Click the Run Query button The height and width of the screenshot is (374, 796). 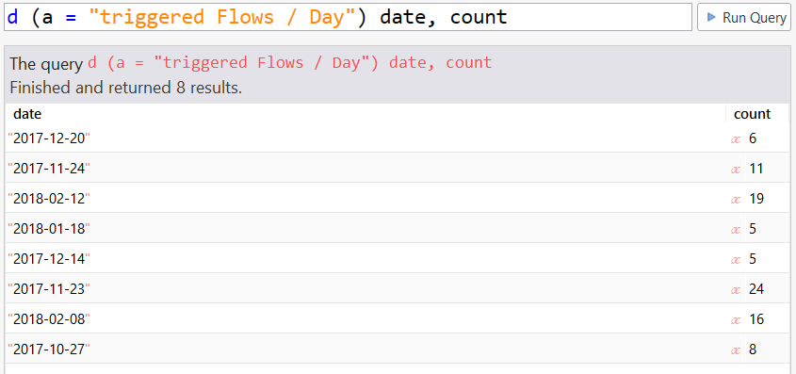(x=743, y=17)
